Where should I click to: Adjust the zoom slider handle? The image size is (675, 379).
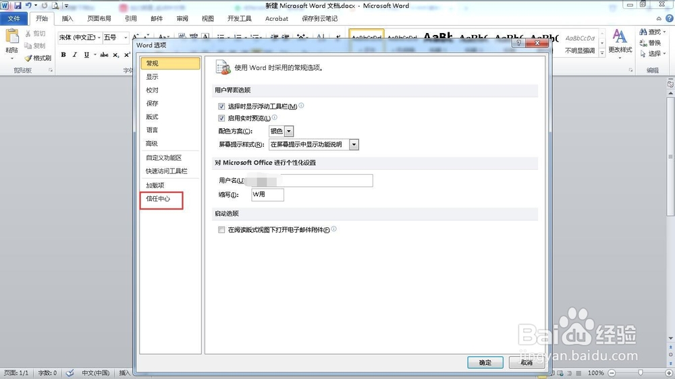(x=641, y=373)
